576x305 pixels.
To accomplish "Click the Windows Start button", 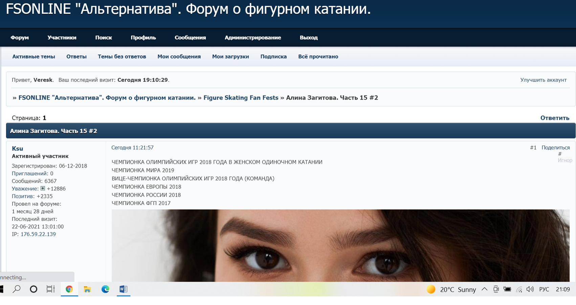I will pos(2,289).
